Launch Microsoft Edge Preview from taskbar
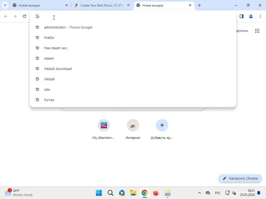The image size is (266, 199). (x=122, y=193)
